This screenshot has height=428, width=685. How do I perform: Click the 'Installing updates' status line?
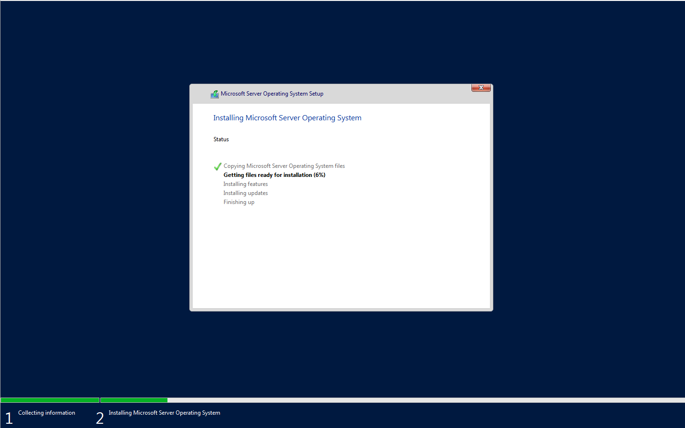(x=245, y=193)
